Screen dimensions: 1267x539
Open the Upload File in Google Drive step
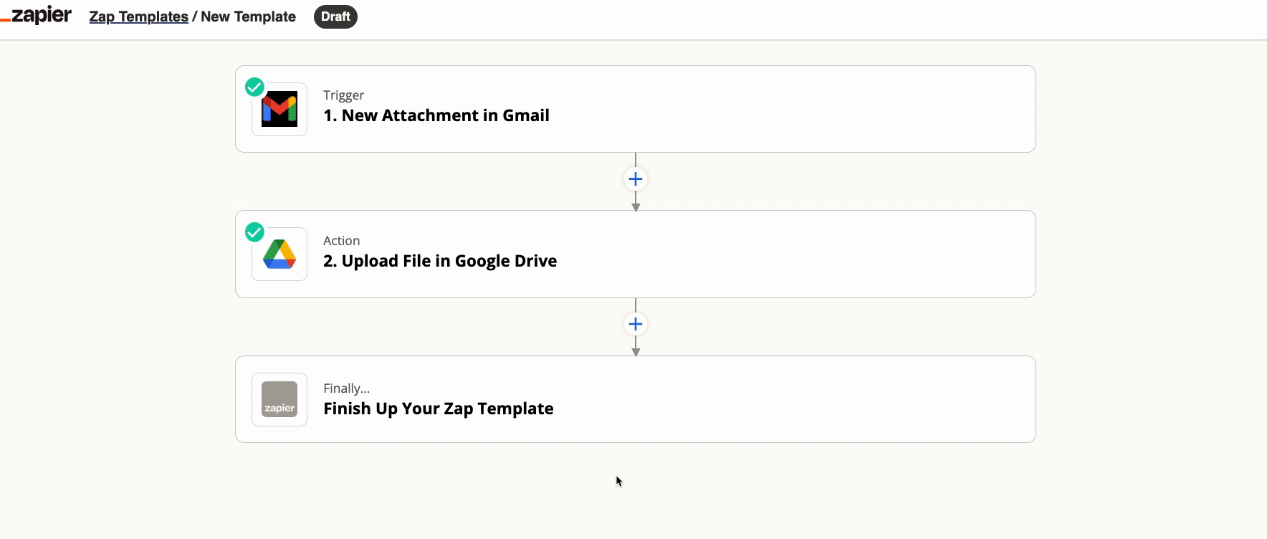[440, 261]
